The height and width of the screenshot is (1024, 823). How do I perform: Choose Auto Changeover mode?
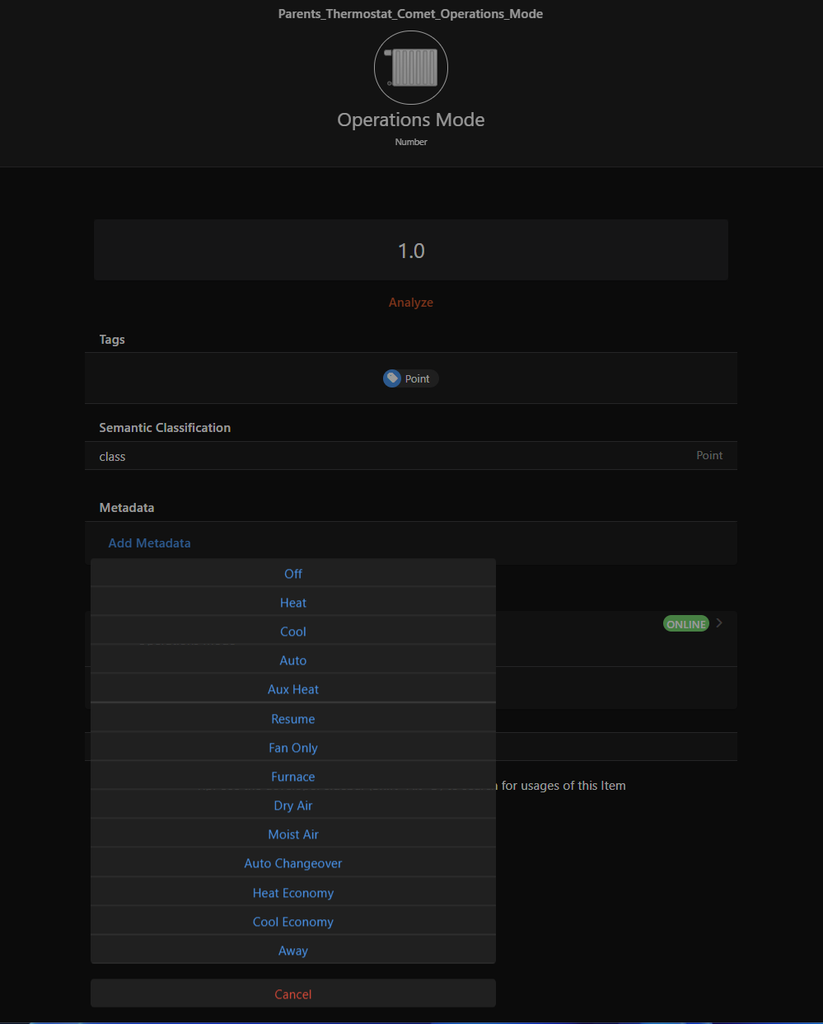(293, 863)
